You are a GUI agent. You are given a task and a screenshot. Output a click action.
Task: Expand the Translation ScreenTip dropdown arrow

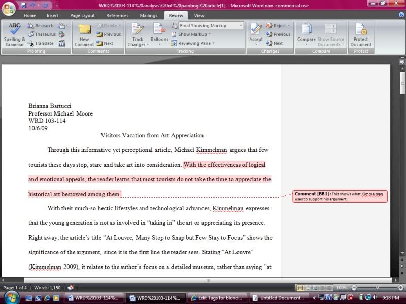tap(67, 26)
